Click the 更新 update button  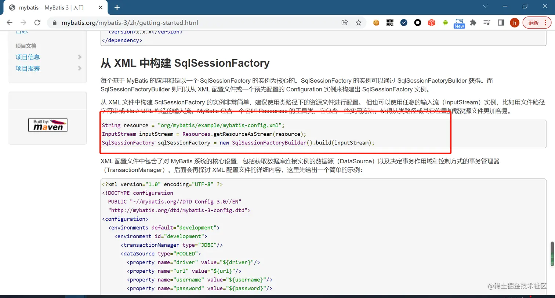point(537,22)
